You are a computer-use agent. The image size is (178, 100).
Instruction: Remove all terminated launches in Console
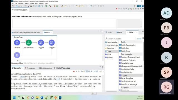[x=79, y=71]
